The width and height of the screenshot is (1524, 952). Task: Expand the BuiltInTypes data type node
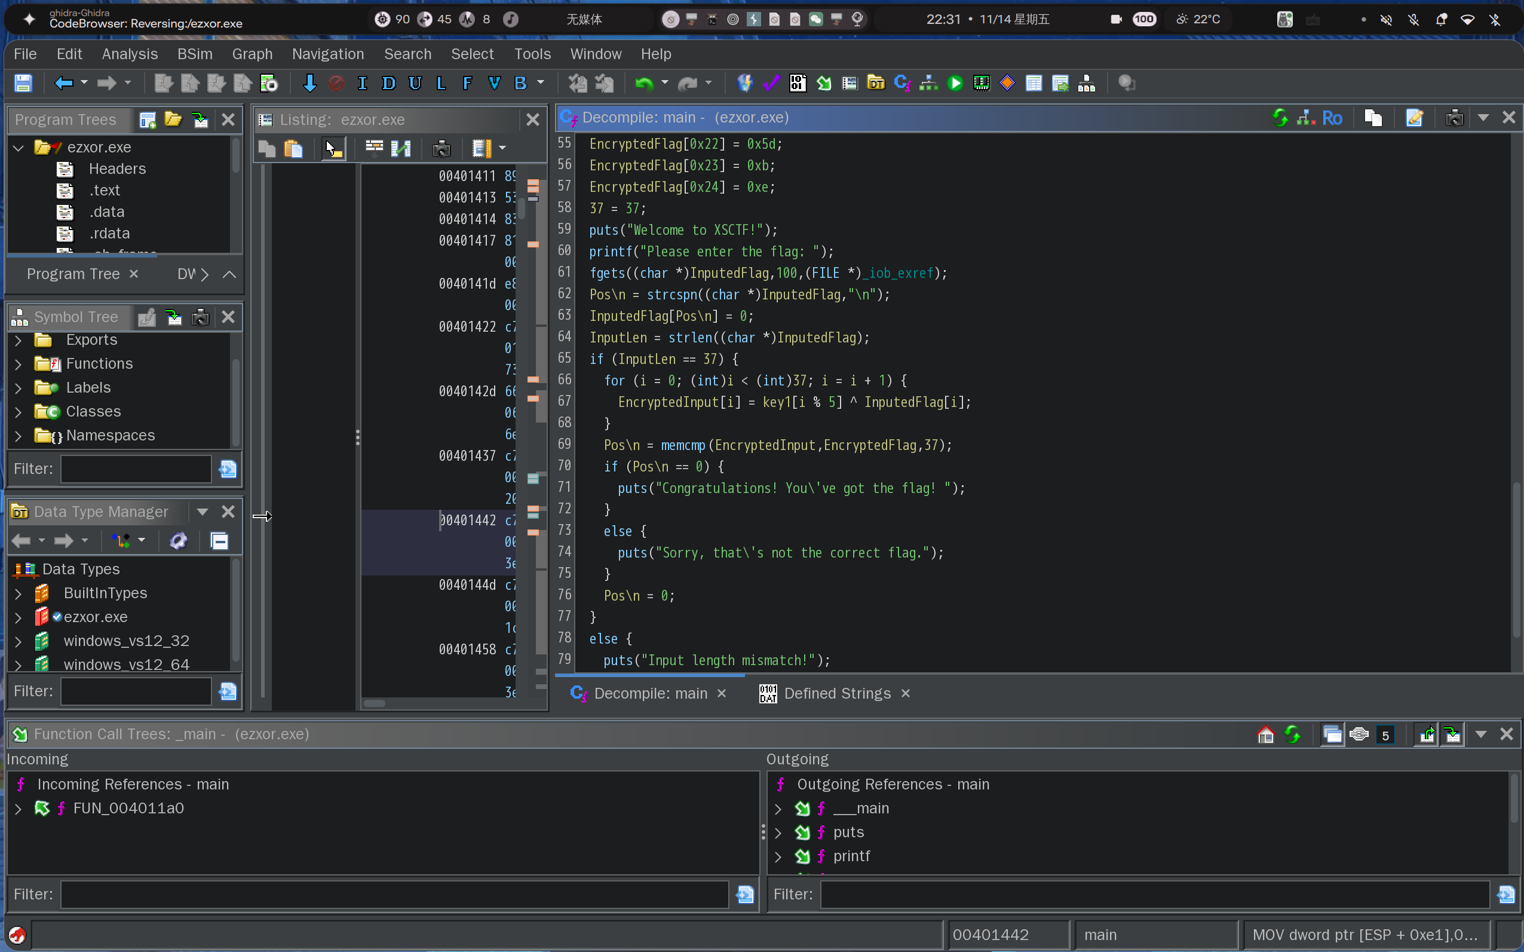[19, 593]
